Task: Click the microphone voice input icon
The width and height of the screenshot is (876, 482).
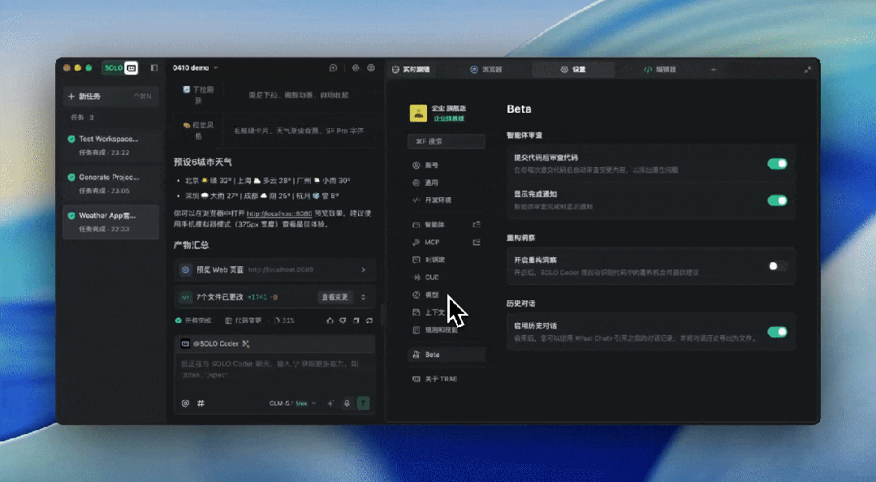Action: pyautogui.click(x=347, y=403)
